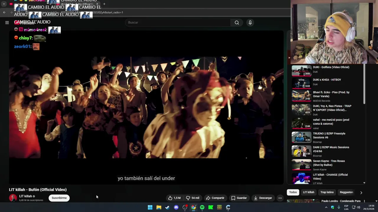Click the playing video frame
This screenshot has width=378, height=212.
point(146,107)
